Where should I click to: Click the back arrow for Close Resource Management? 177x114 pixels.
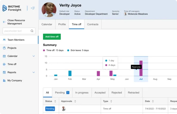click(4, 22)
